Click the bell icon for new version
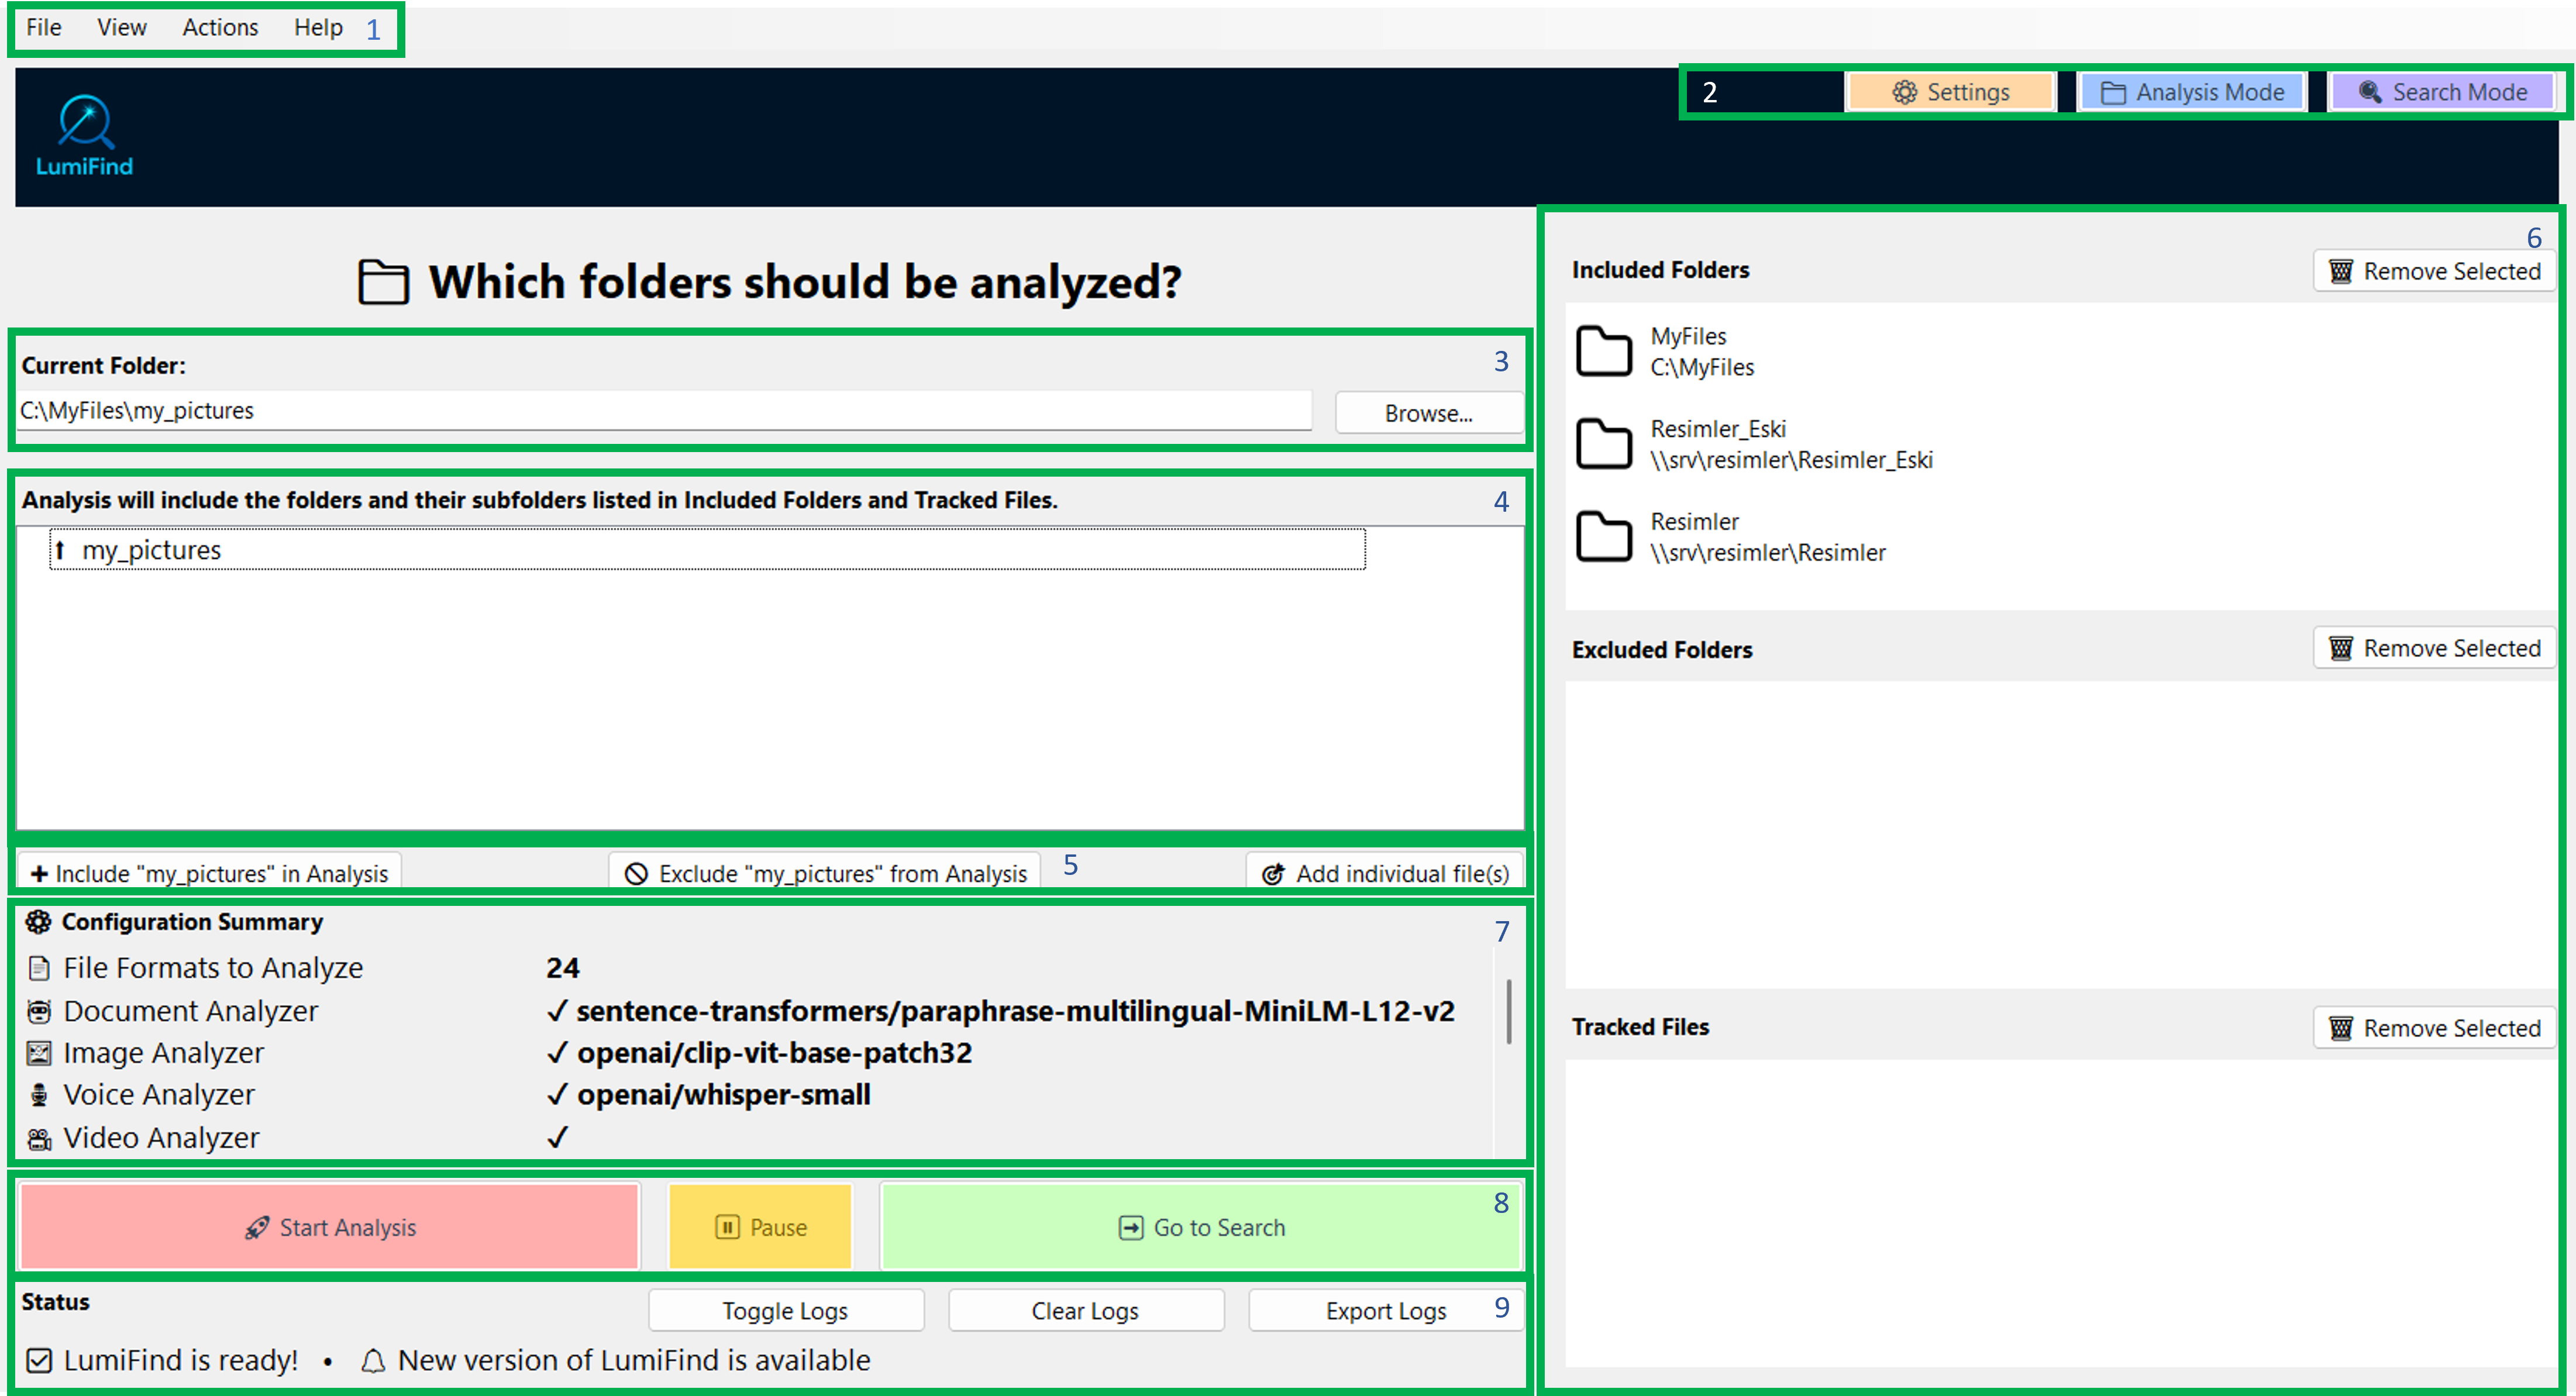Viewport: 2576px width, 1396px height. (x=373, y=1361)
